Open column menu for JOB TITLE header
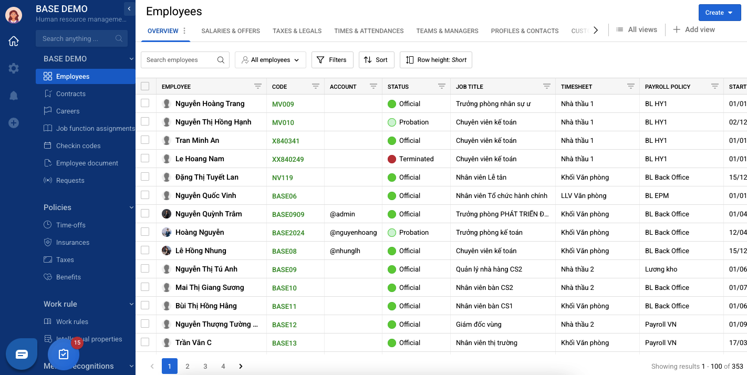The height and width of the screenshot is (375, 747). click(546, 87)
